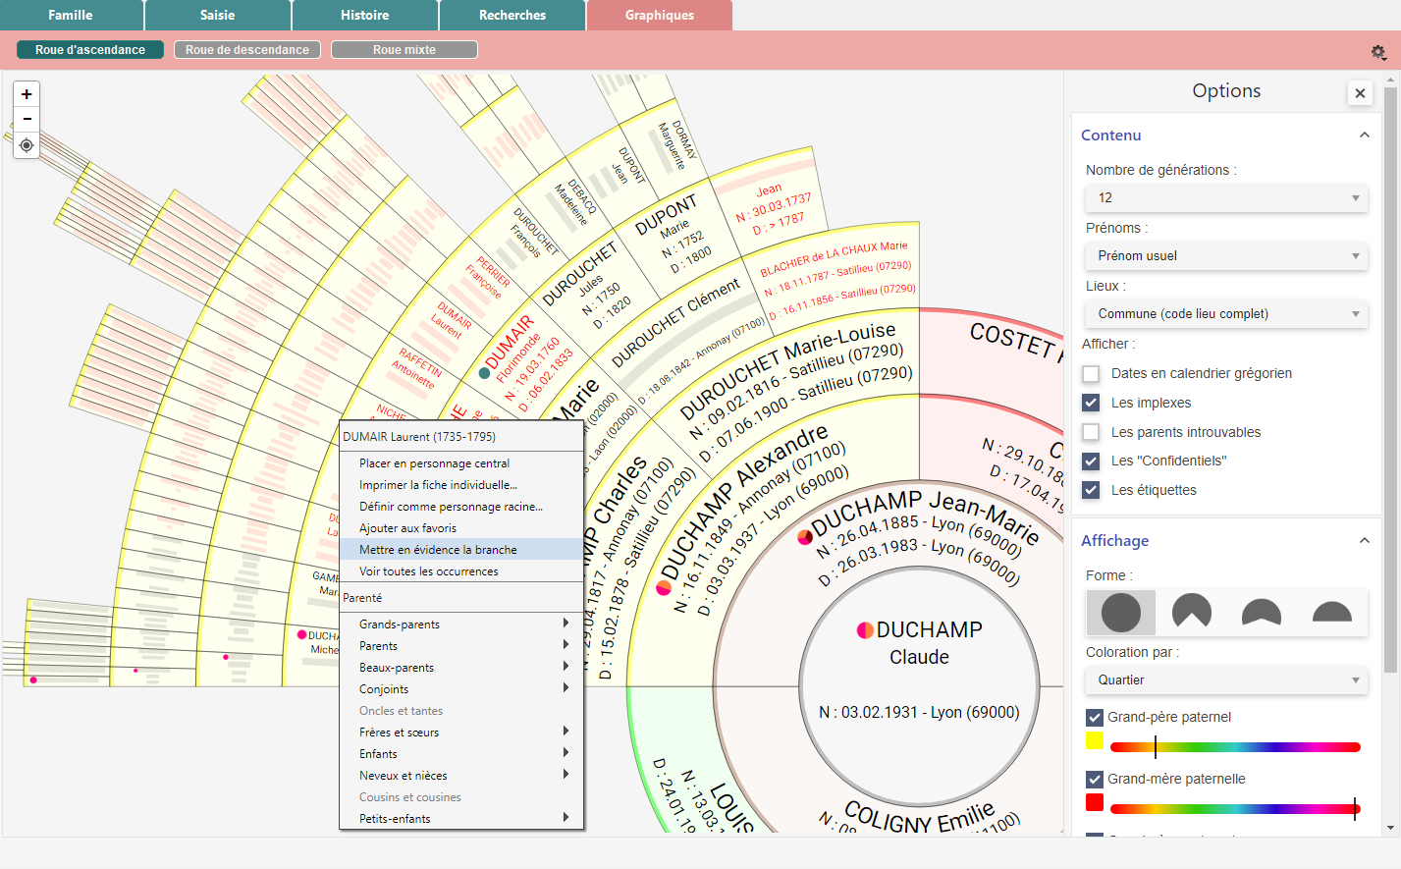The image size is (1401, 869).
Task: Click the red Grand-mère paternelle color swatch
Action: (1095, 803)
